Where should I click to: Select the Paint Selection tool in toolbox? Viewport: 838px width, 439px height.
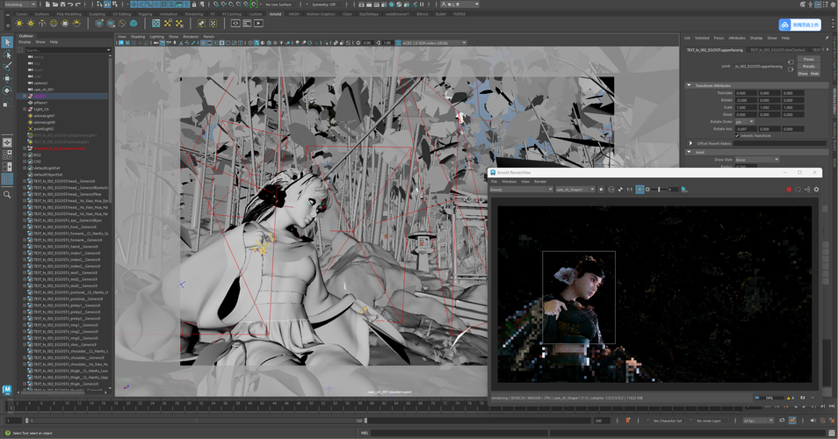(7, 66)
